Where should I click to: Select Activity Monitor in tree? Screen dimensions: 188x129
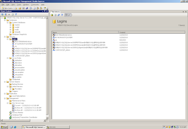tap(18, 112)
